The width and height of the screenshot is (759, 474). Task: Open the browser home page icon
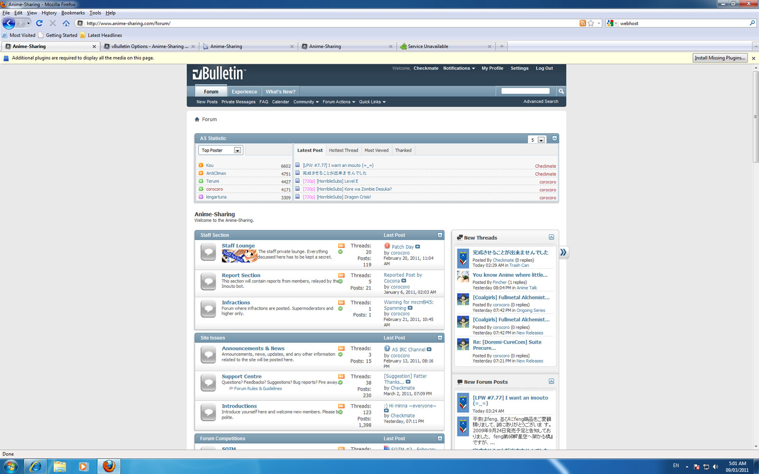[66, 23]
